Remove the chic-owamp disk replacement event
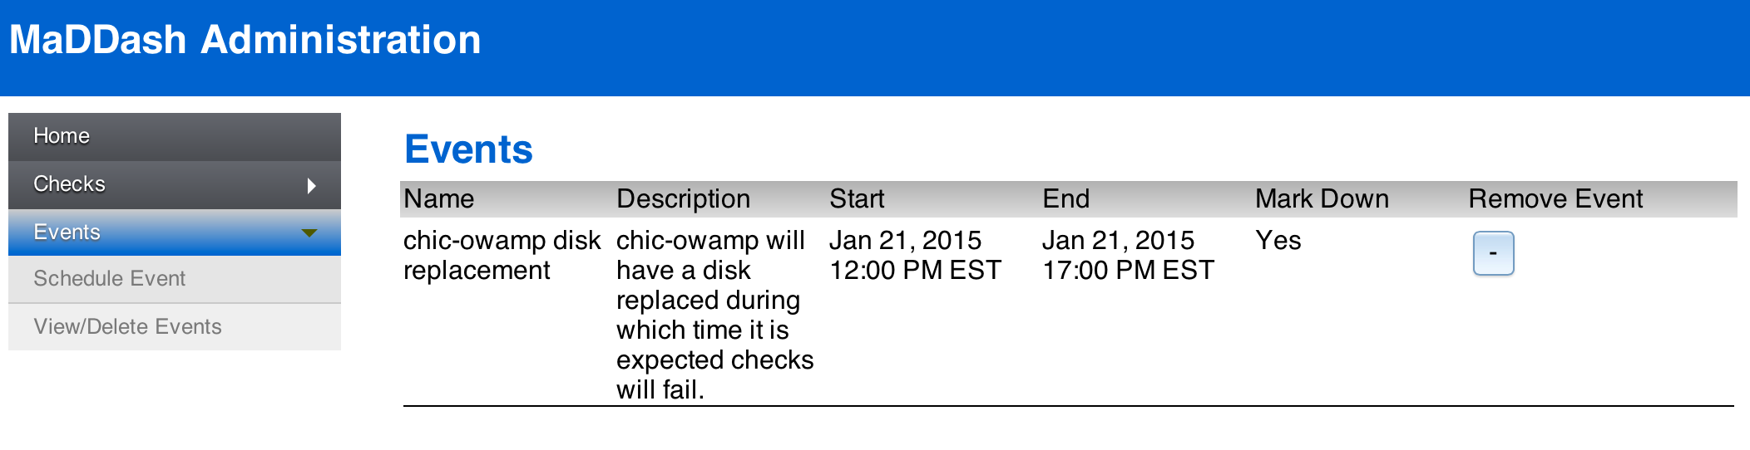The width and height of the screenshot is (1750, 450). tap(1493, 253)
